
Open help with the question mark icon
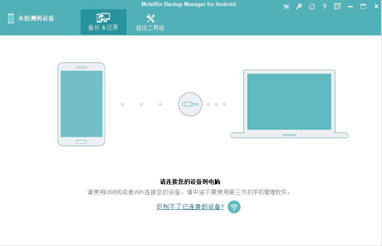[x=324, y=6]
